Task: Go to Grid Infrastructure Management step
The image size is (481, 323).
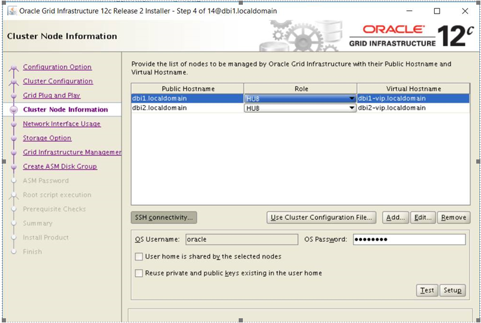Action: [x=72, y=152]
